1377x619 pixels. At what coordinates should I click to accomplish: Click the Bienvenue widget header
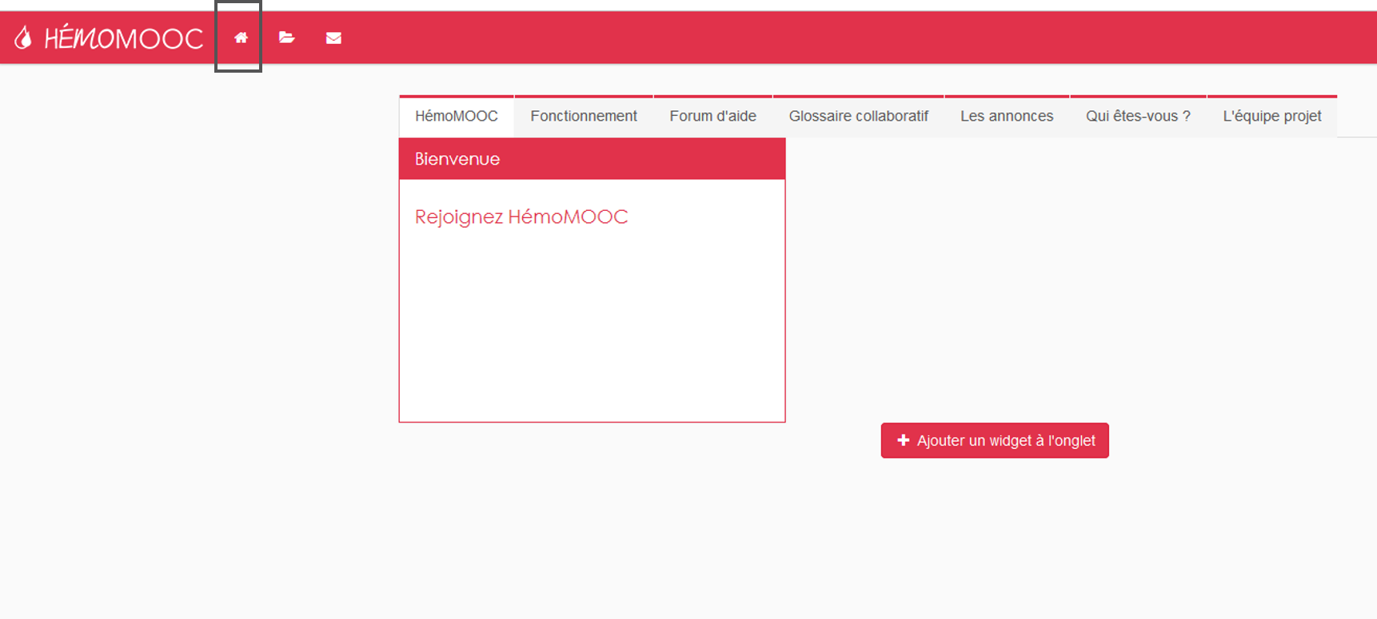(x=592, y=159)
